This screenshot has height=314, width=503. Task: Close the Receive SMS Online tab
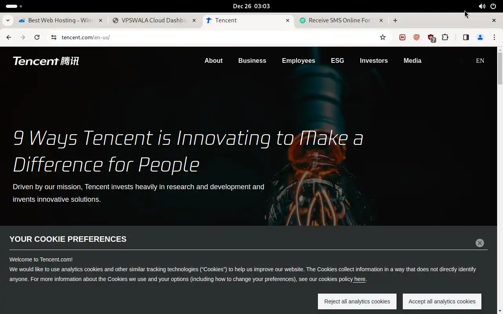pyautogui.click(x=381, y=20)
